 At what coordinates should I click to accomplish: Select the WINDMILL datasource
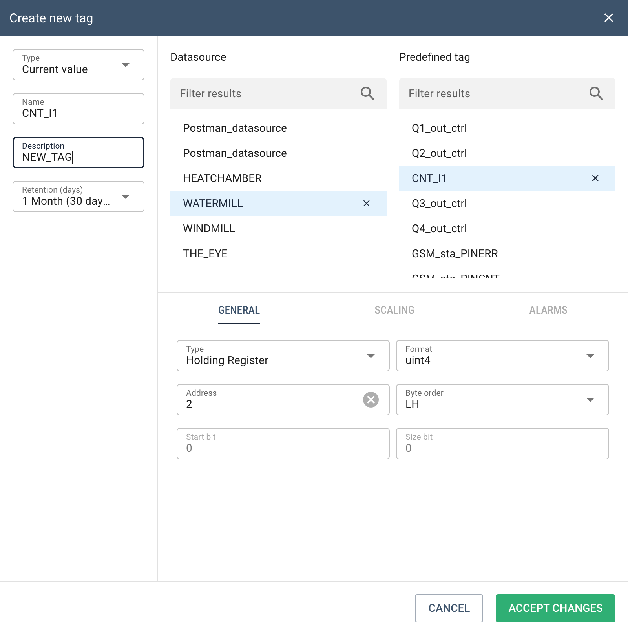(278, 229)
